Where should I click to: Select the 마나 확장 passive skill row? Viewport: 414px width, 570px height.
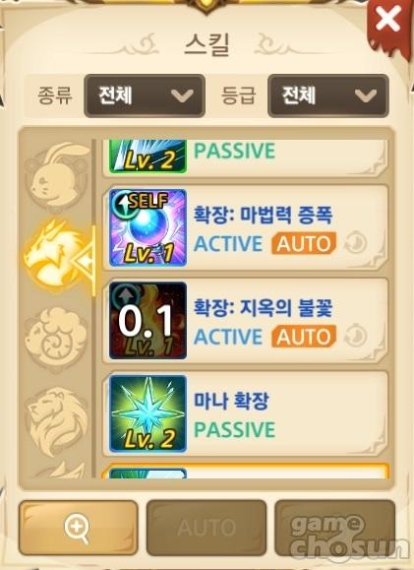(246, 413)
